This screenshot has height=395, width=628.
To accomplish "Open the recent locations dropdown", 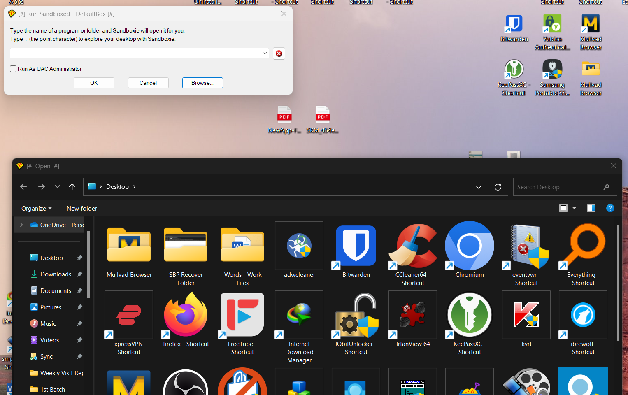I will click(57, 187).
